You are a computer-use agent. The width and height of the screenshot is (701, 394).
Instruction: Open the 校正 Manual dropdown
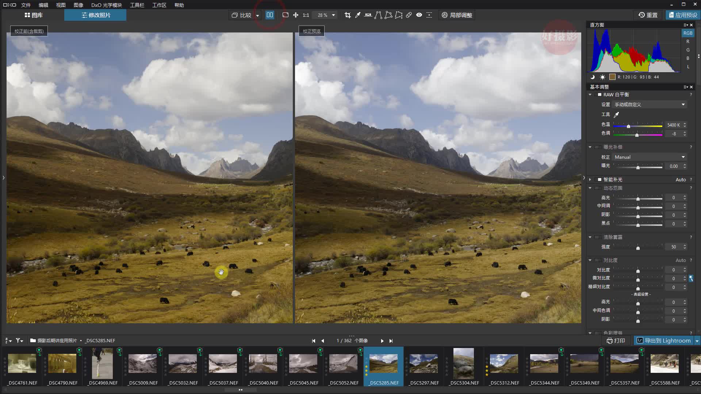(x=649, y=157)
